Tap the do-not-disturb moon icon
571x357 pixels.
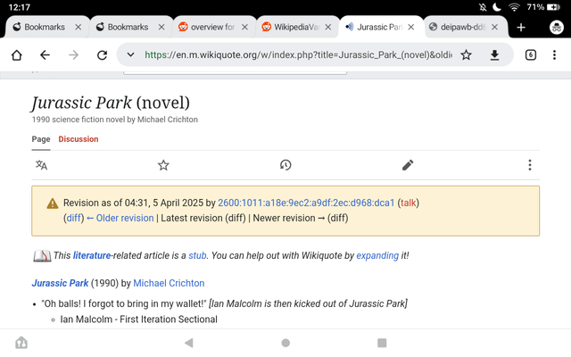[x=497, y=7]
